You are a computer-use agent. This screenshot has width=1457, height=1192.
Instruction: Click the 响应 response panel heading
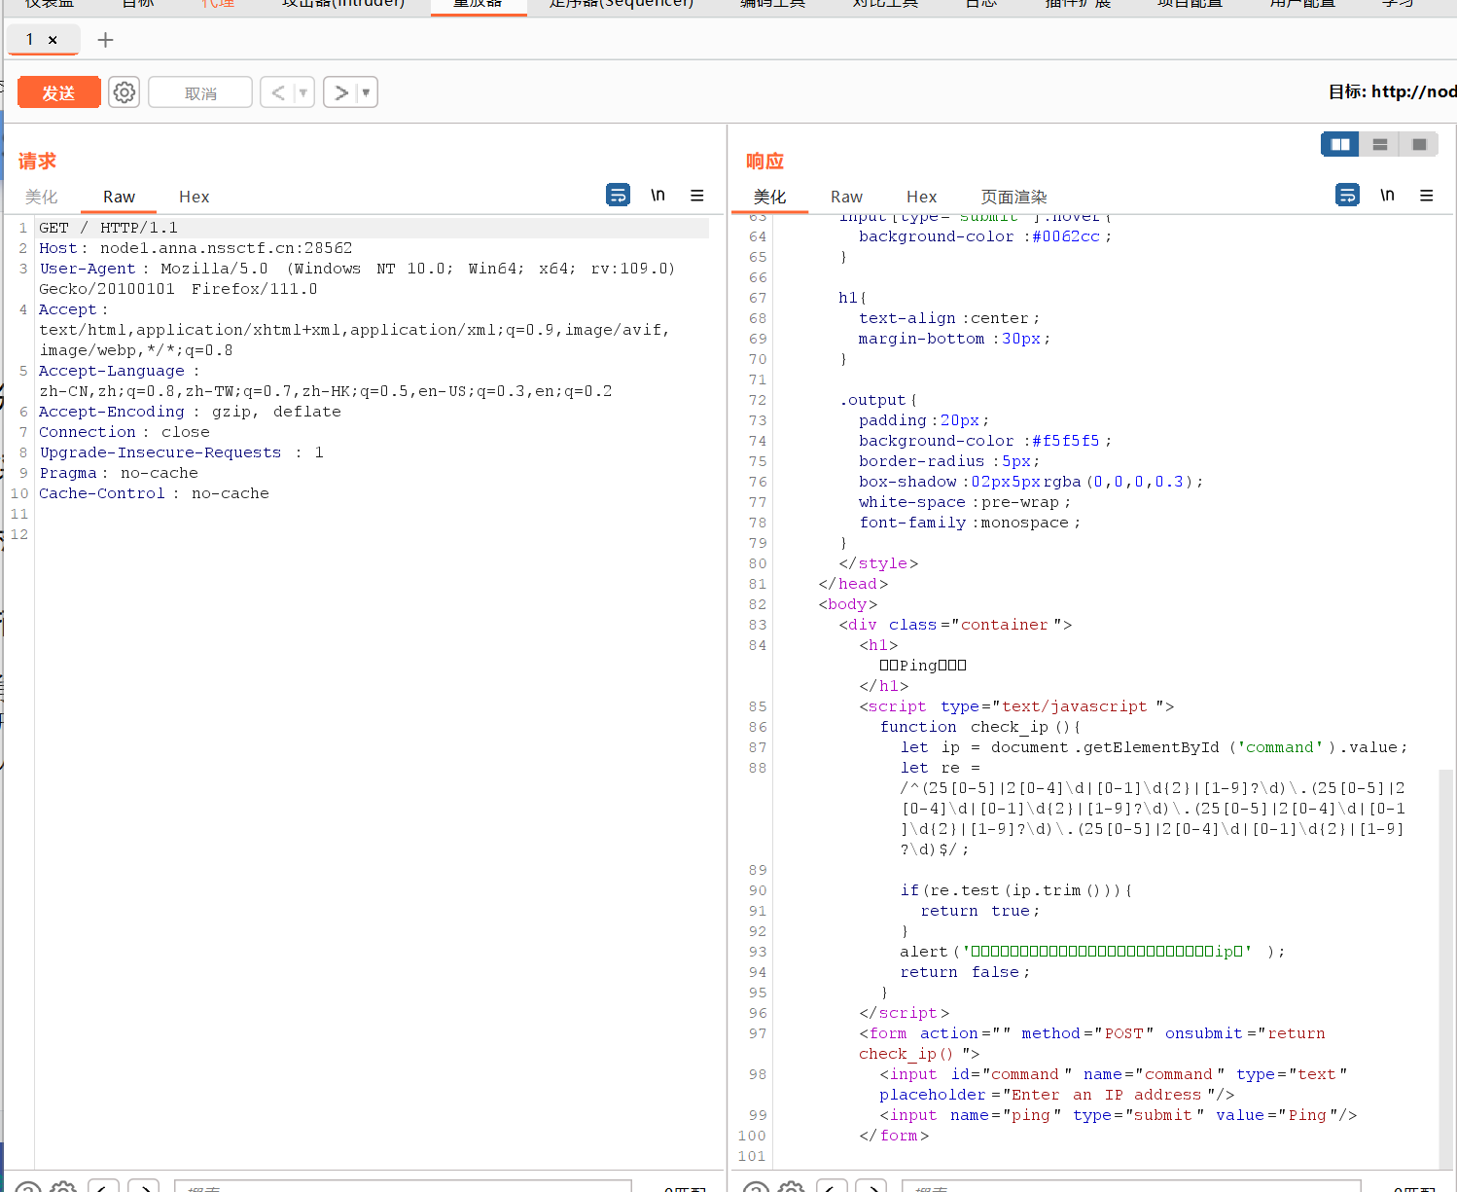tap(764, 161)
